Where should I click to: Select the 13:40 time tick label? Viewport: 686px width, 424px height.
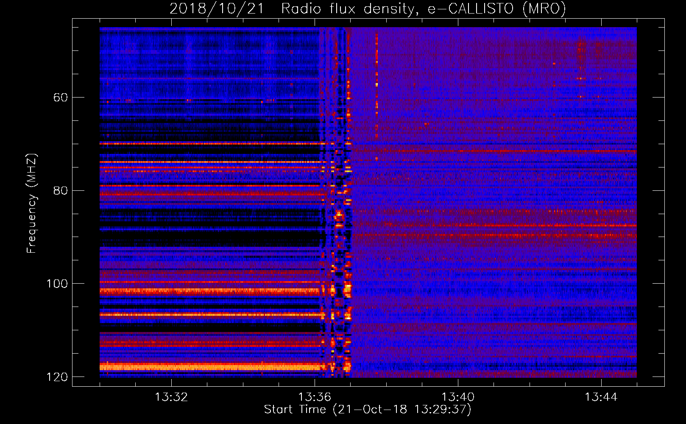point(458,397)
